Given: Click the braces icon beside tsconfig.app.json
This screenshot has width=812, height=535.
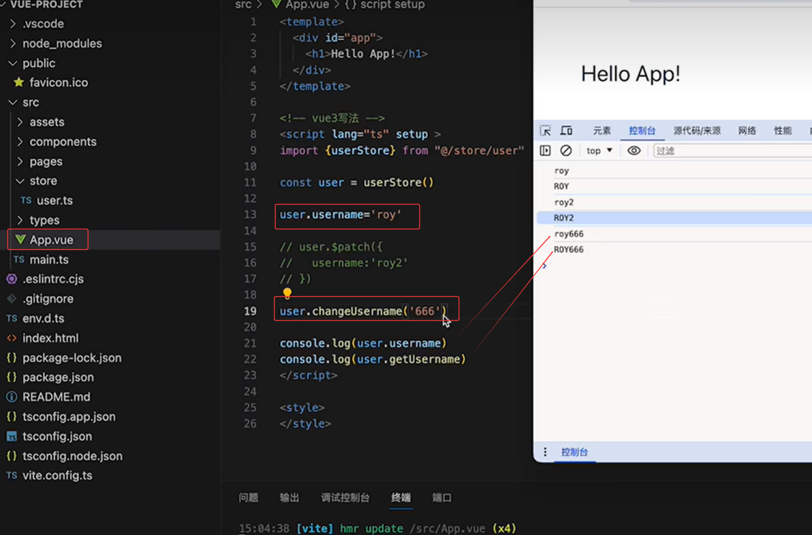Looking at the screenshot, I should (x=11, y=416).
